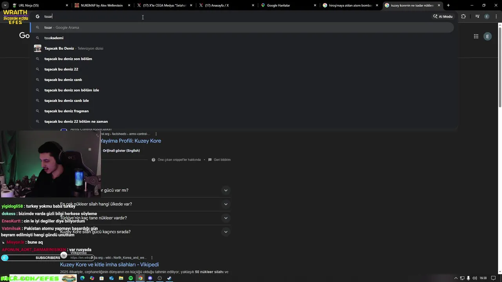Screen dimensions: 502x282
Task: Open the network icon in the system tray
Action: (x=462, y=278)
